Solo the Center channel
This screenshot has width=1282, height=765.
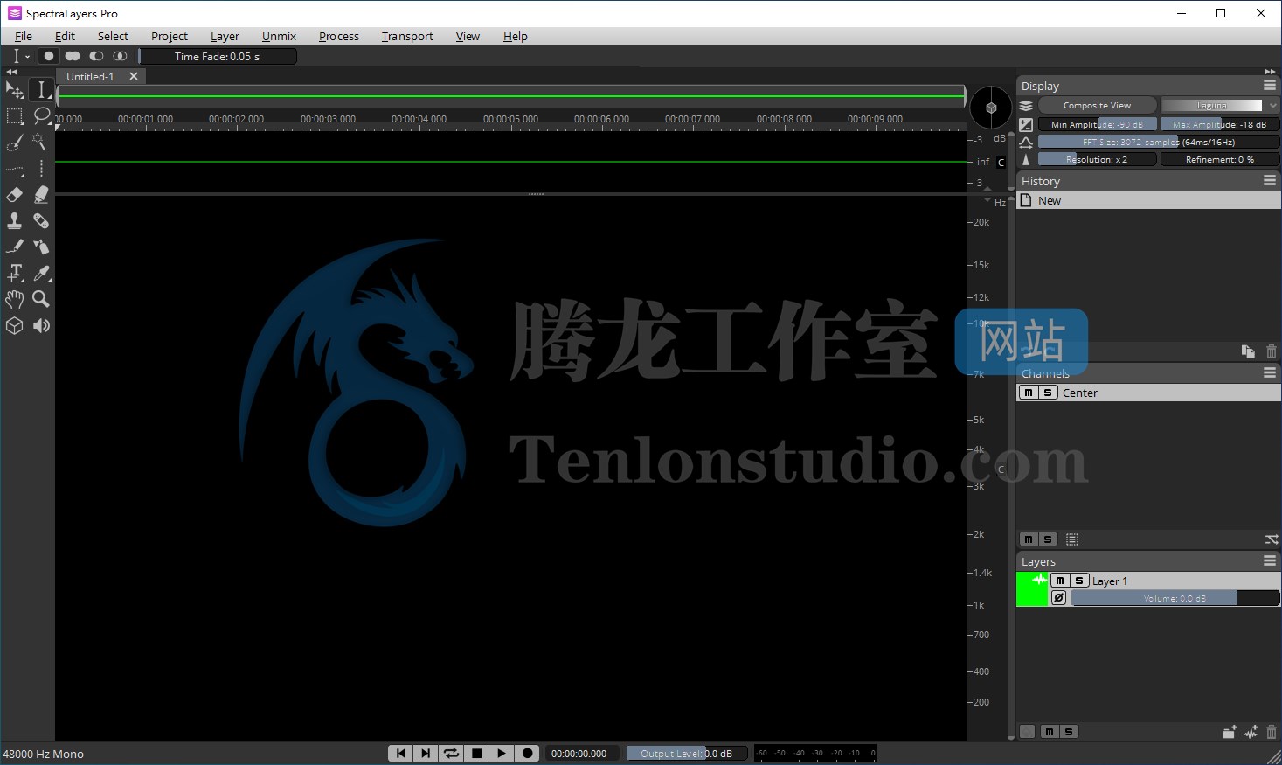[x=1048, y=393]
